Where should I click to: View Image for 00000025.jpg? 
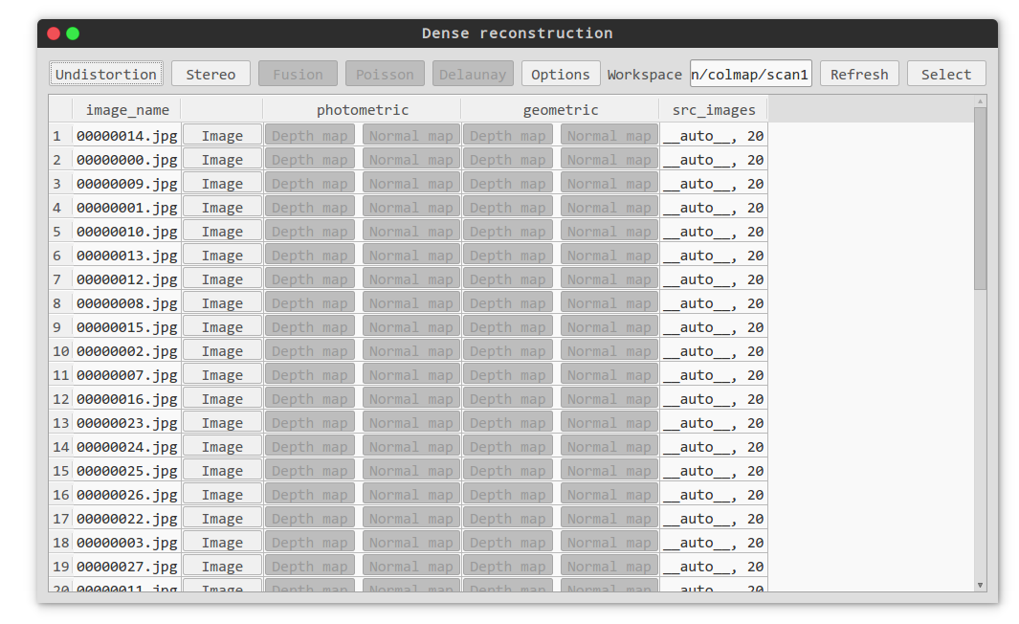click(222, 471)
